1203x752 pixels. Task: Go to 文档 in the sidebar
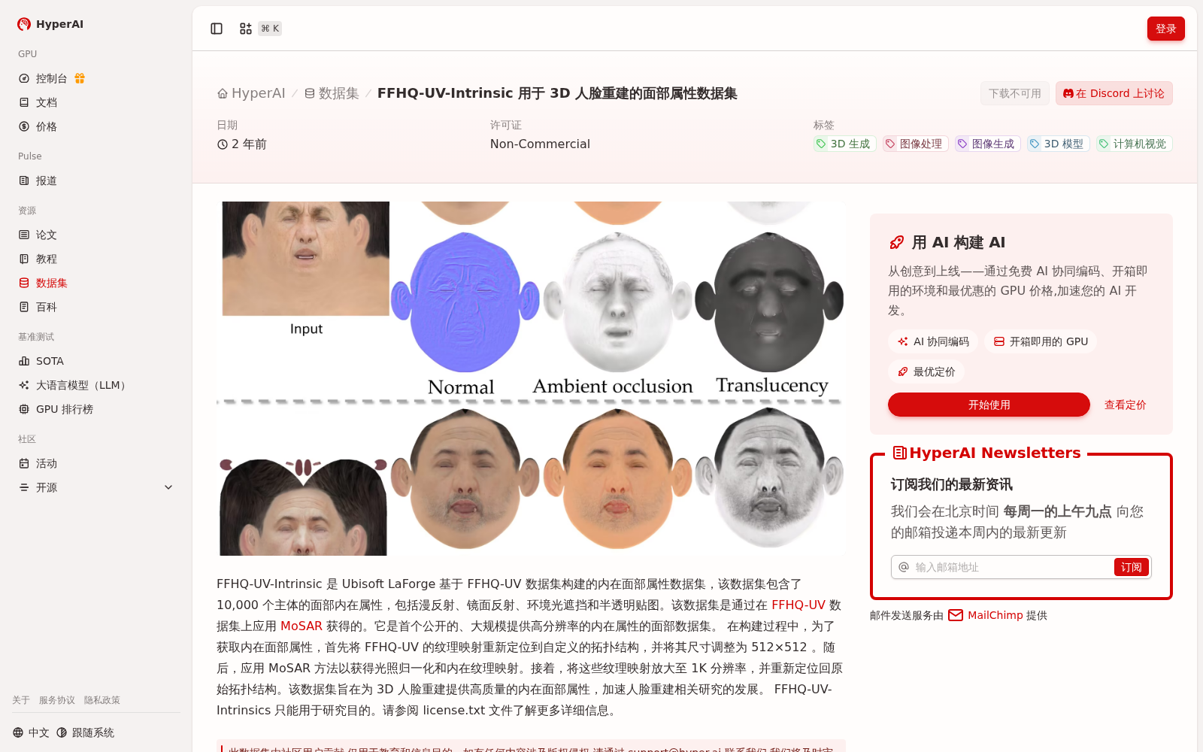(96, 102)
